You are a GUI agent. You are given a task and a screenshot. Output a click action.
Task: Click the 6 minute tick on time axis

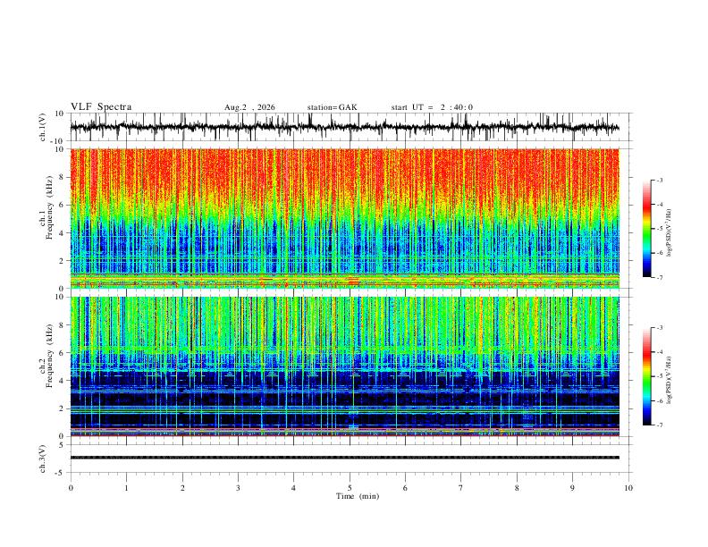click(x=405, y=488)
